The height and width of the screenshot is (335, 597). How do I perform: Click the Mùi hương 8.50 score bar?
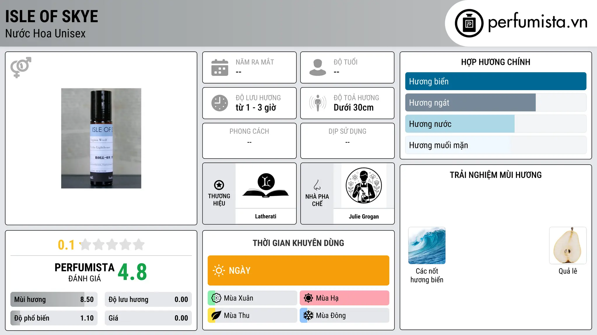tap(54, 300)
